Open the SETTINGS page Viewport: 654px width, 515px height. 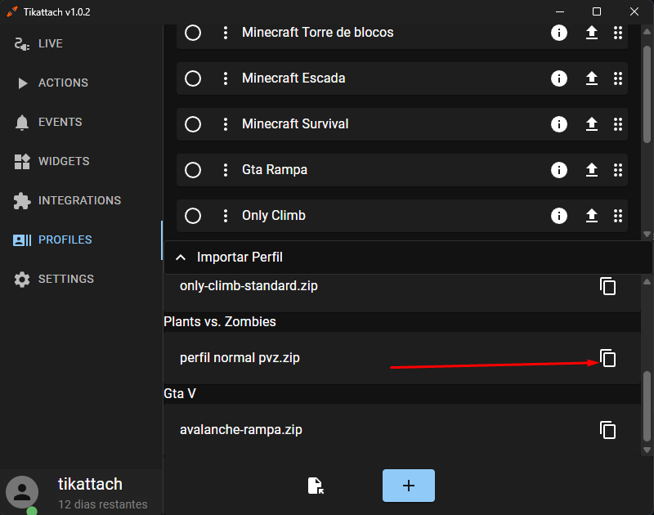coord(81,279)
